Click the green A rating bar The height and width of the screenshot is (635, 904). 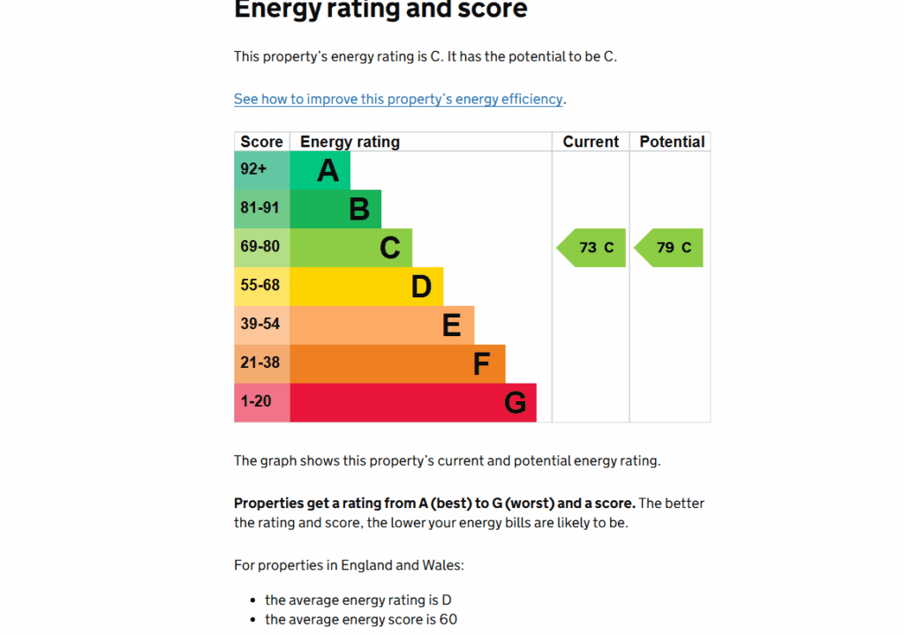point(320,170)
